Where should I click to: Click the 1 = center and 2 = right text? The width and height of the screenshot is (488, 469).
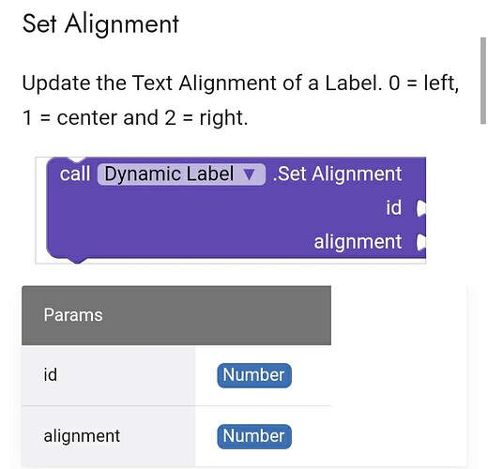(135, 118)
